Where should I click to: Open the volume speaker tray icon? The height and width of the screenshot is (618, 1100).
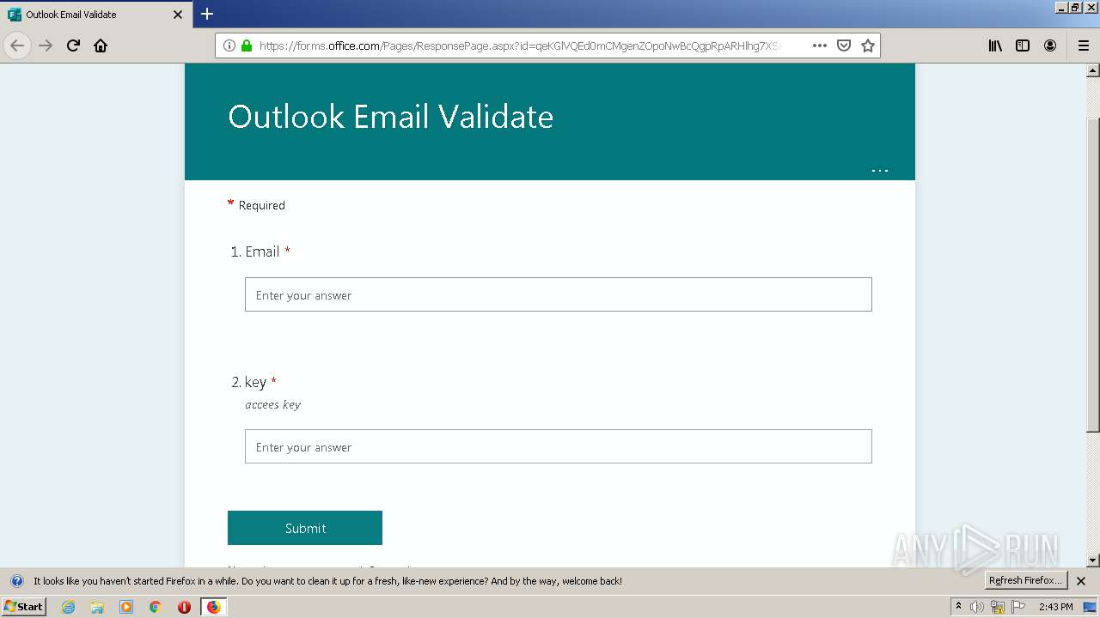977,607
